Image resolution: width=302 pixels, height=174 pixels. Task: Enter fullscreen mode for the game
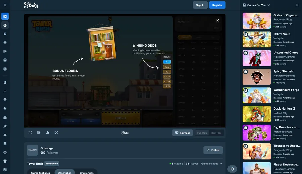tap(30, 133)
